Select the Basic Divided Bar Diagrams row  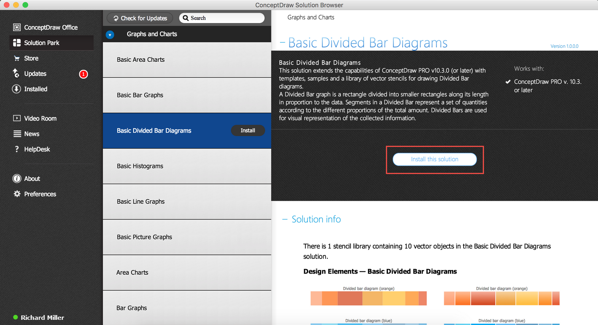[187, 131]
